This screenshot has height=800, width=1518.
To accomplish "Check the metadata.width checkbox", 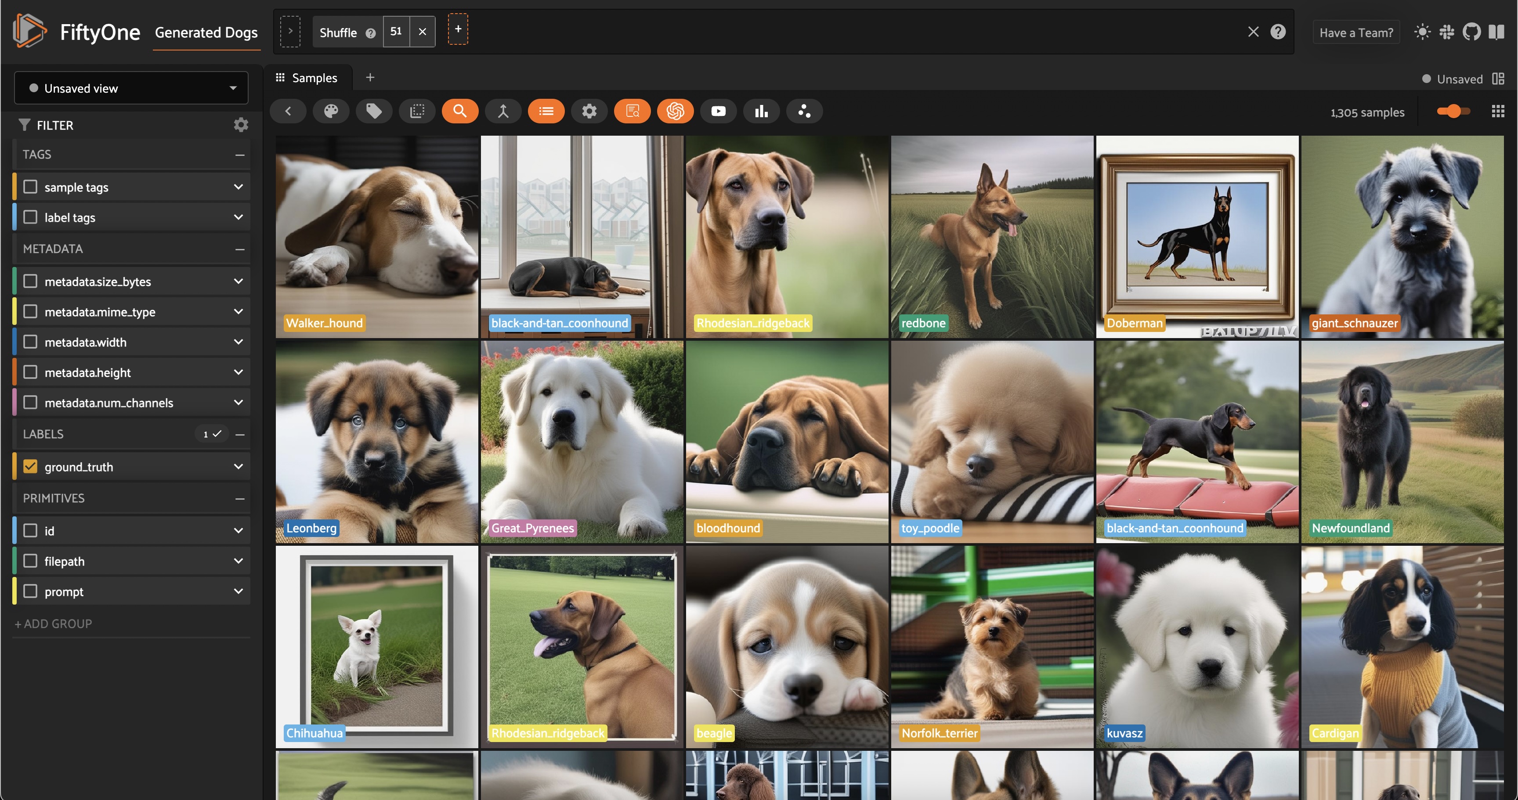I will coord(30,342).
